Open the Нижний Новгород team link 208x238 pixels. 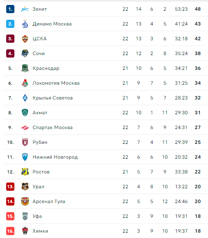[x=55, y=157]
